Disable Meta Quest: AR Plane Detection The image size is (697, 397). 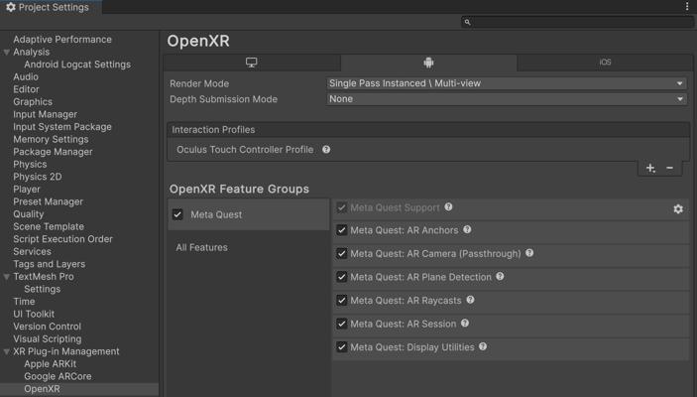pos(342,277)
